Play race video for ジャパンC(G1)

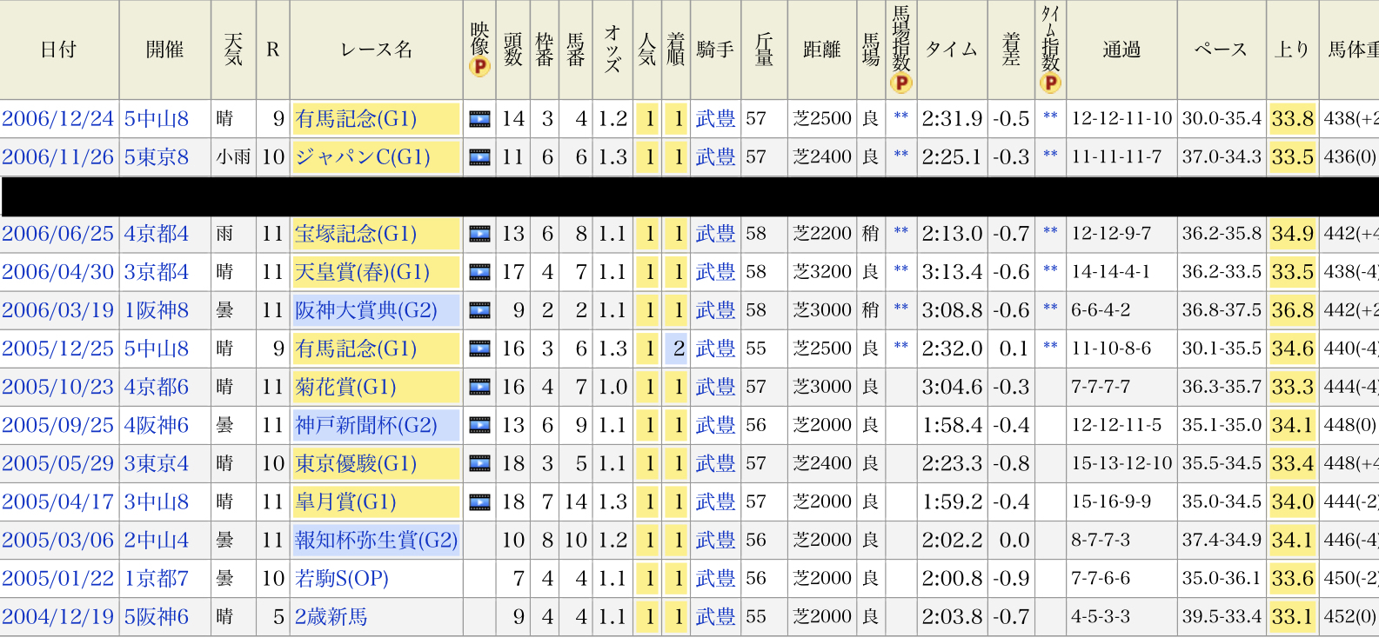pyautogui.click(x=479, y=157)
